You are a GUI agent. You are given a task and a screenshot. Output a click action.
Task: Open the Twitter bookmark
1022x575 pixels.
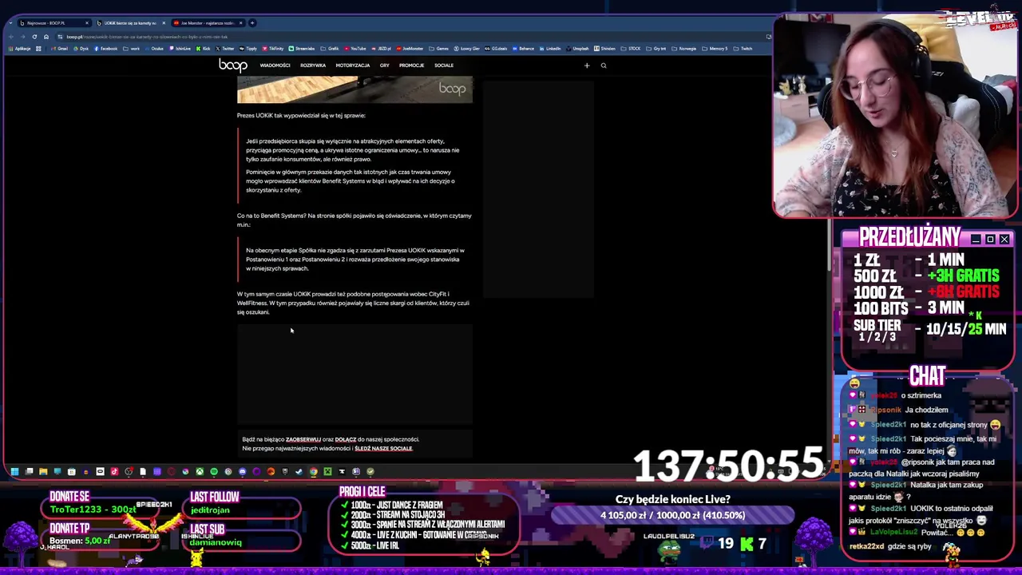click(224, 49)
